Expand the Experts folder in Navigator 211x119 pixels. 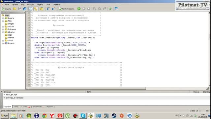3,18
